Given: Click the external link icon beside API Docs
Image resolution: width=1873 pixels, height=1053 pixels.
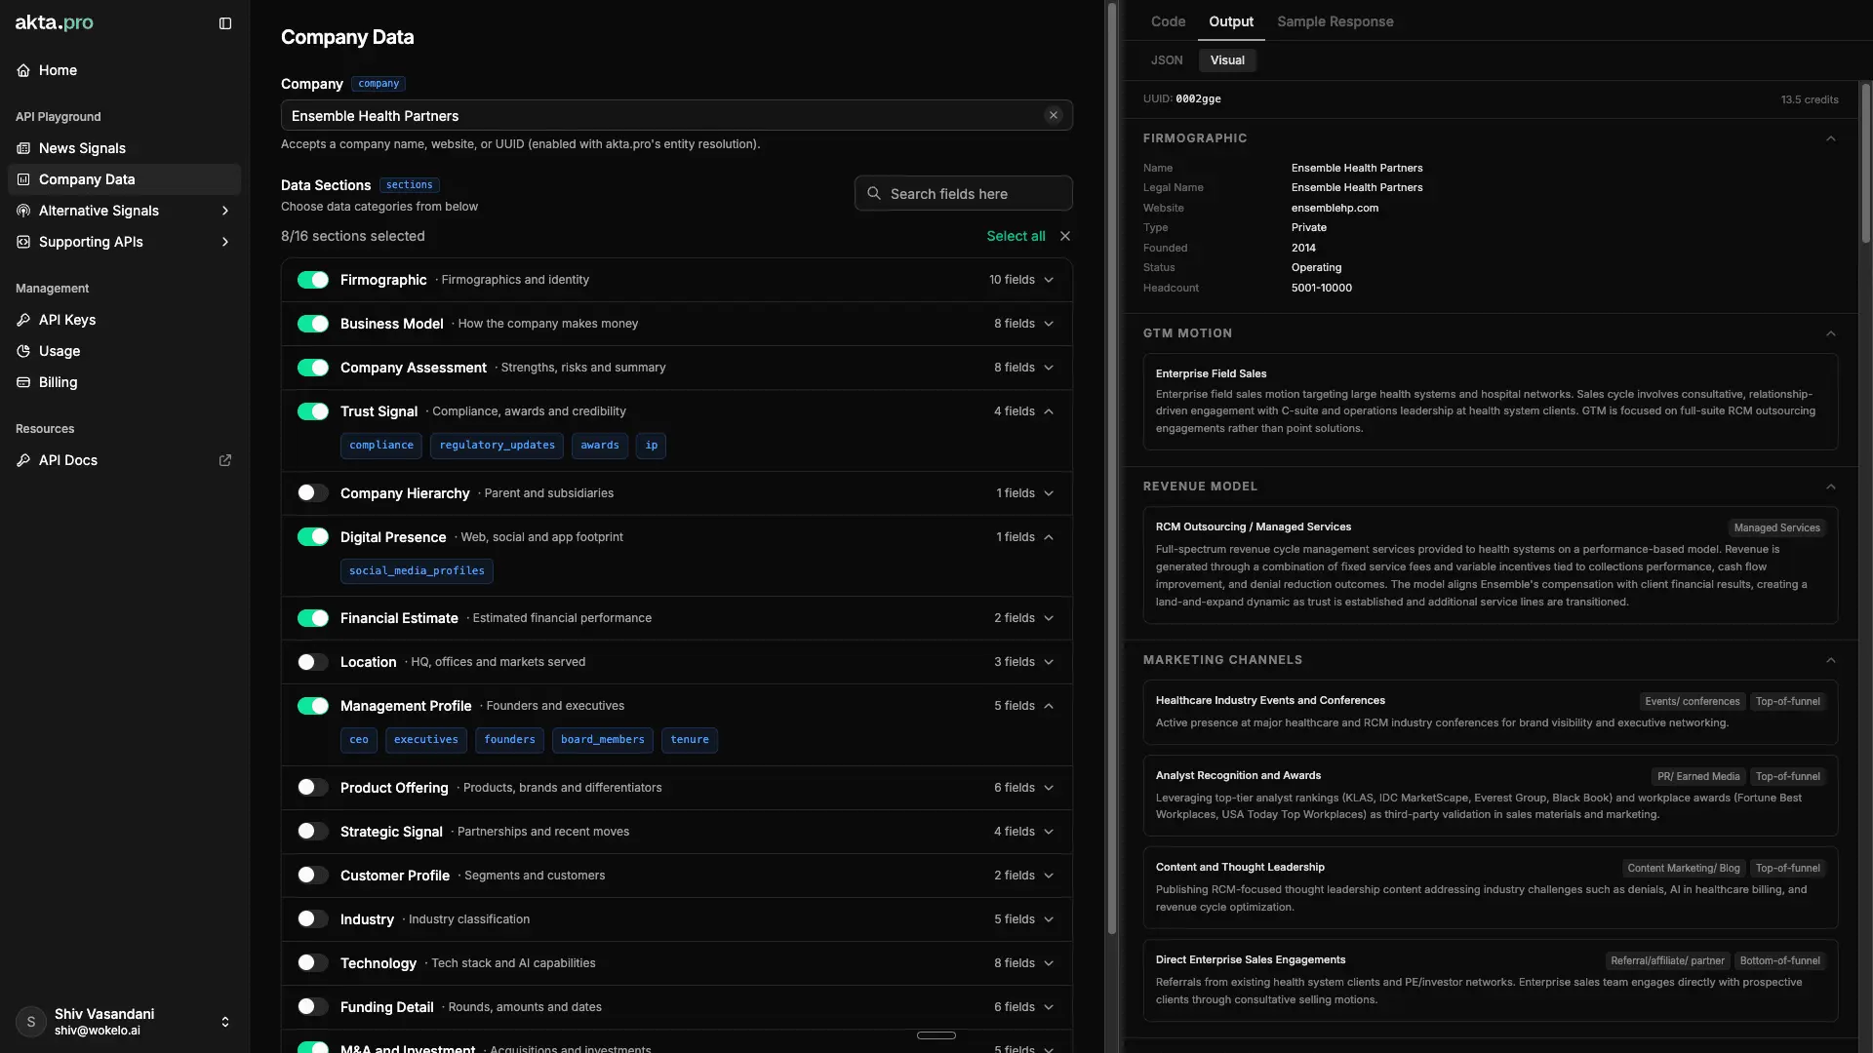Looking at the screenshot, I should click(x=225, y=460).
